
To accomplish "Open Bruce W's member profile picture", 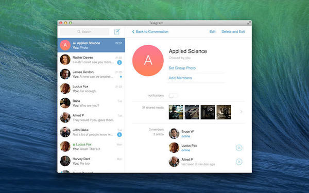I will [174, 133].
